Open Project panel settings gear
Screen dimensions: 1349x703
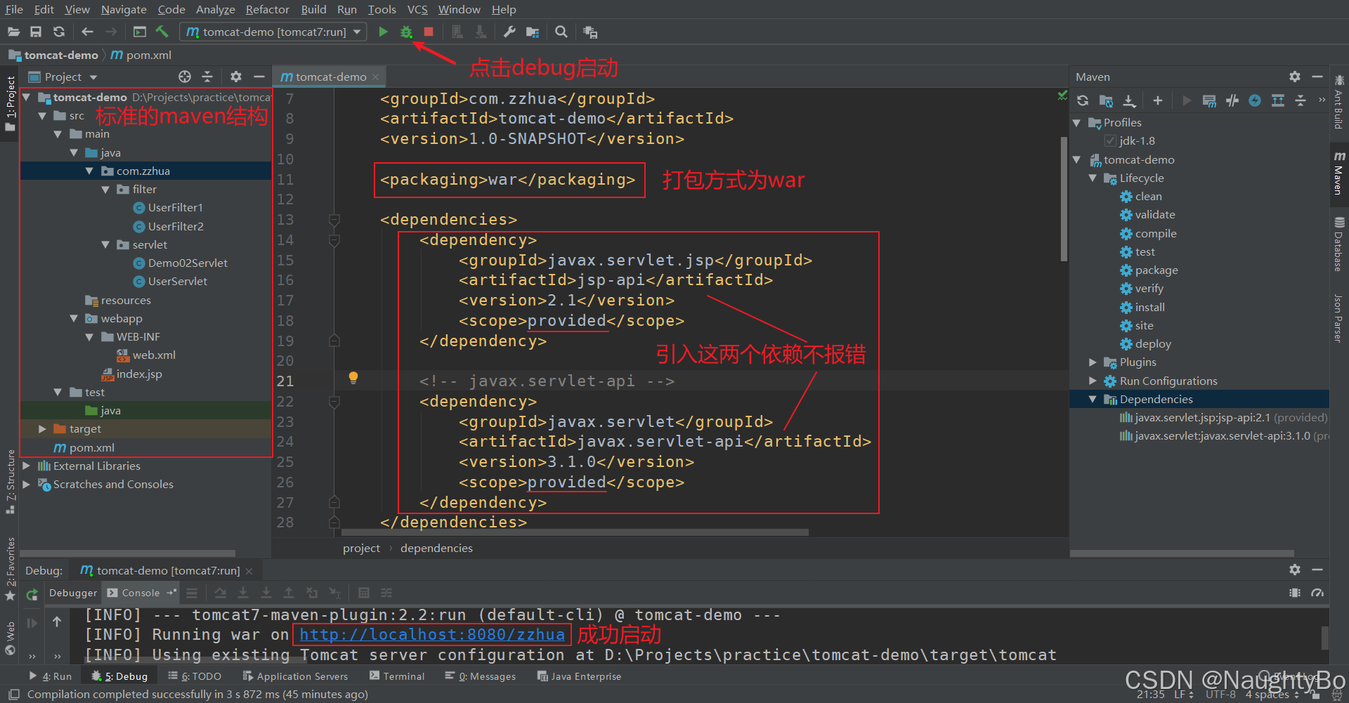coord(236,77)
